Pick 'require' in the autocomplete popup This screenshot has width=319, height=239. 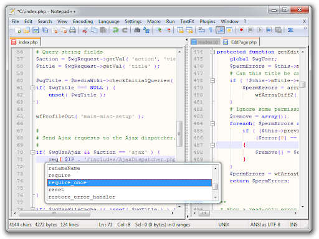click(130, 176)
